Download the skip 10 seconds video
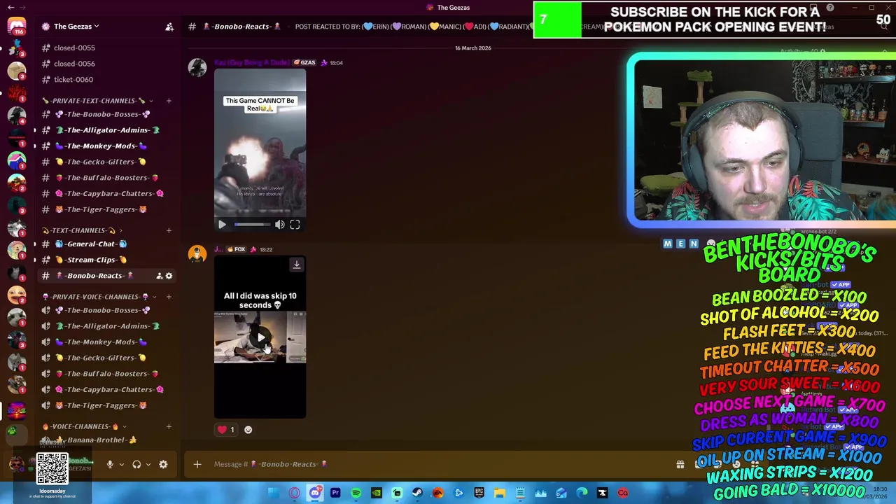Image resolution: width=896 pixels, height=504 pixels. click(296, 265)
